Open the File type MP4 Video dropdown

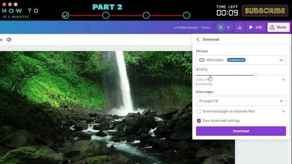pos(241,60)
